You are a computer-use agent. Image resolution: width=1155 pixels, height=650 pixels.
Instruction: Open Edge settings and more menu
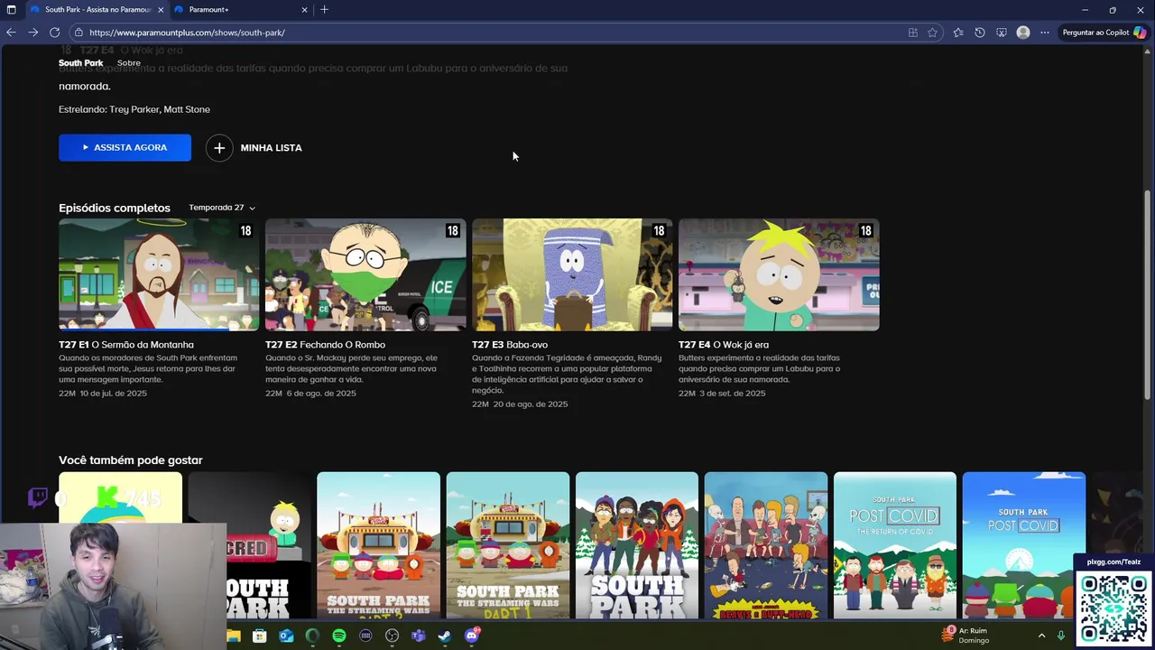[1045, 32]
